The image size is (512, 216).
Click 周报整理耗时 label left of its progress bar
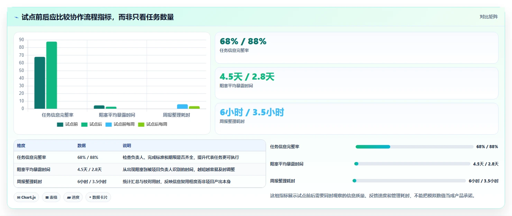[x=283, y=181]
